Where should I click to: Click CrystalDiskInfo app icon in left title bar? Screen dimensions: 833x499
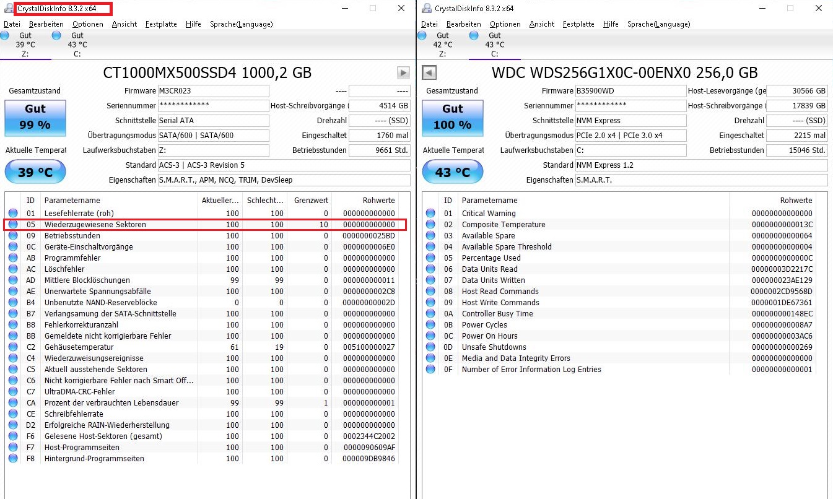point(8,8)
